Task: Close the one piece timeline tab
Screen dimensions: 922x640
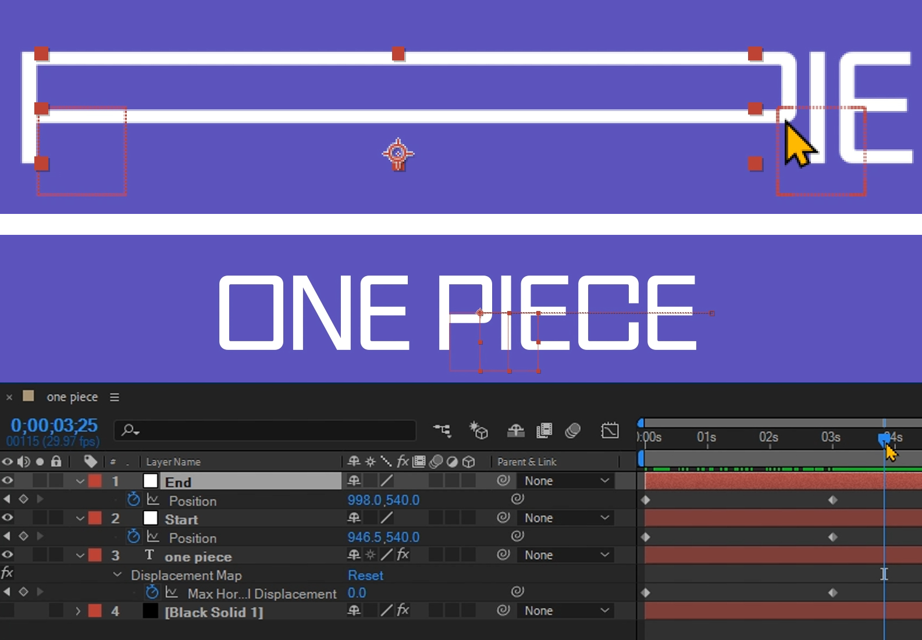Action: 9,398
